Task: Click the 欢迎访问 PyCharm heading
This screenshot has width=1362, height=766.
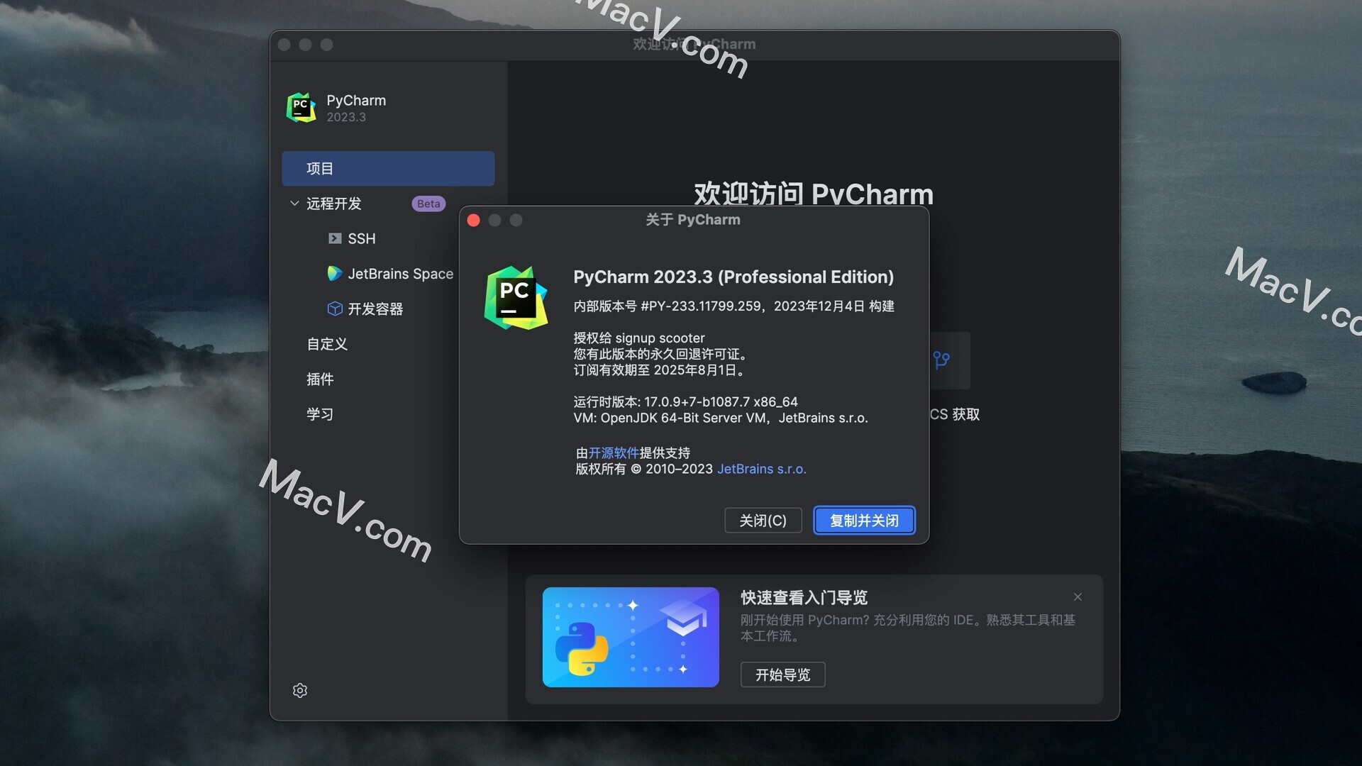Action: click(814, 193)
